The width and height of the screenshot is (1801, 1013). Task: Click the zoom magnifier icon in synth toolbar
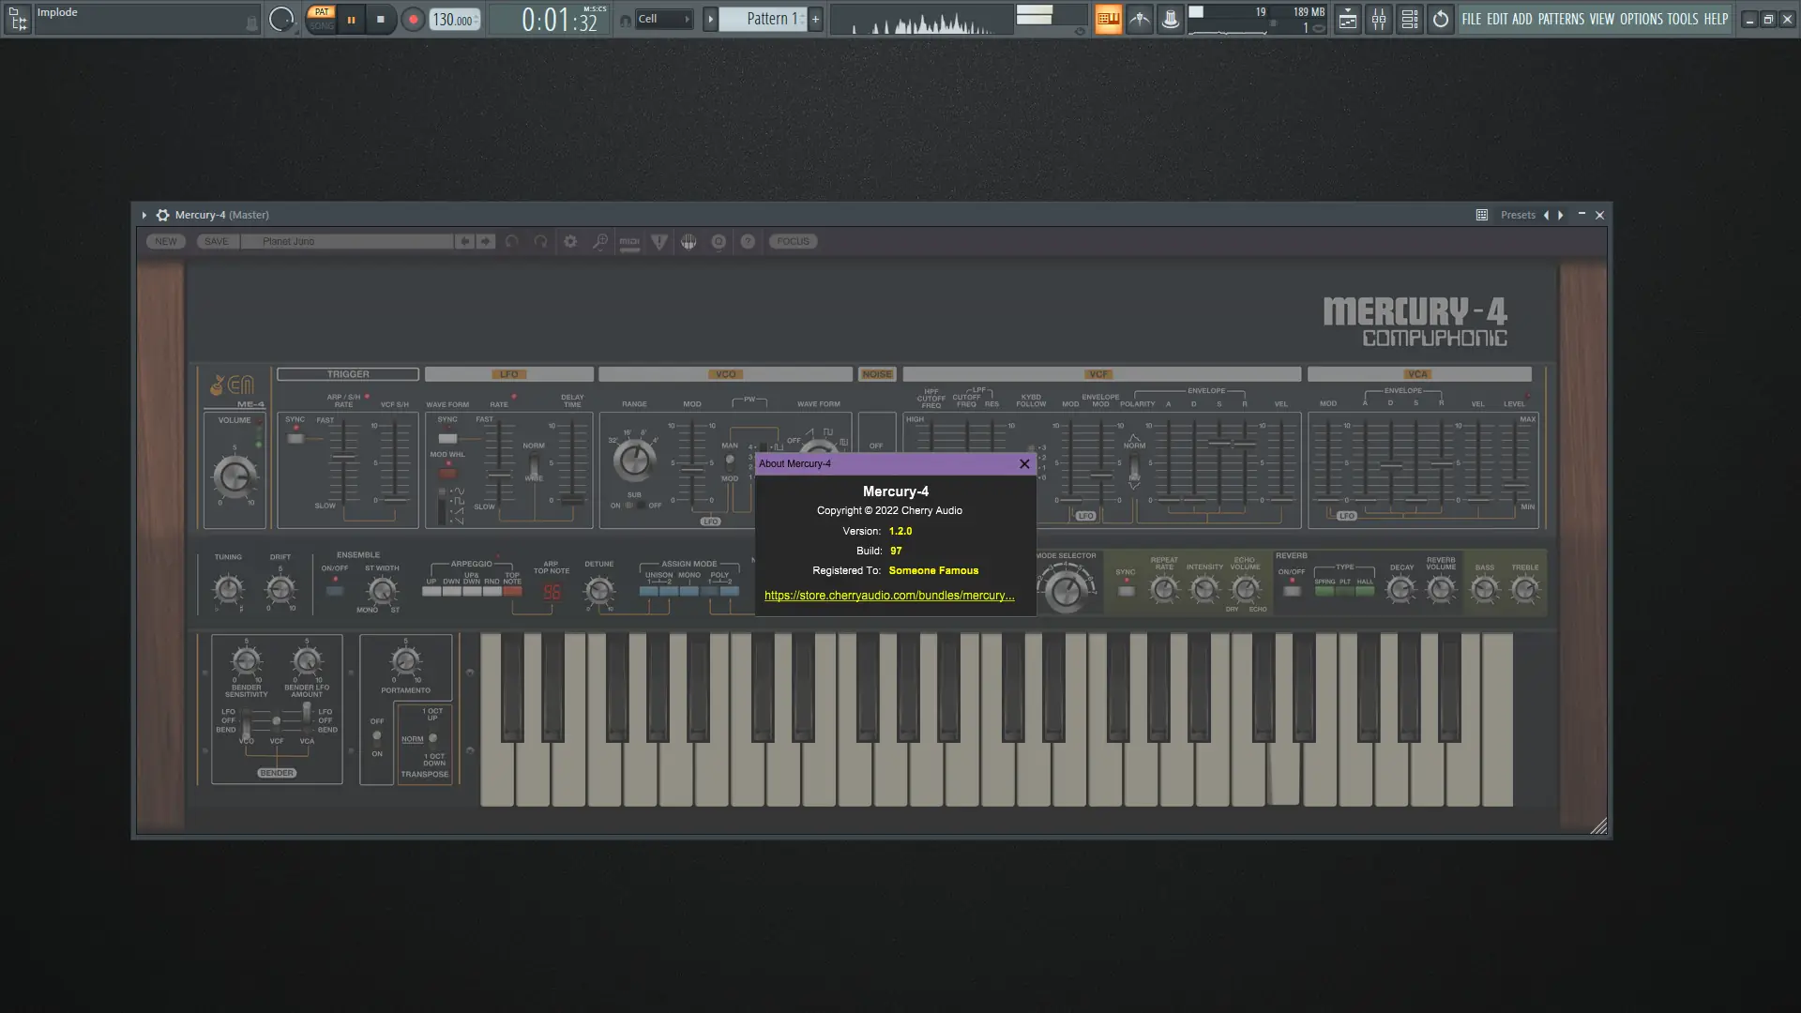[599, 241]
